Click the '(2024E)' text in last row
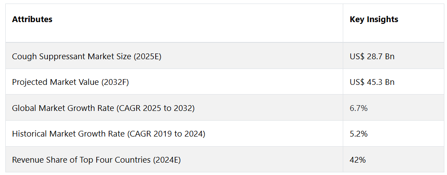 167,160
